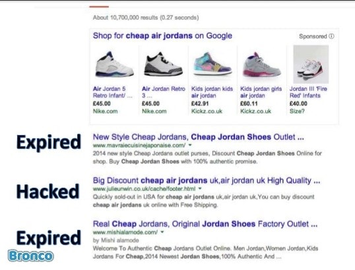Open the Jordan III Fire Red Infants image

(x=311, y=65)
